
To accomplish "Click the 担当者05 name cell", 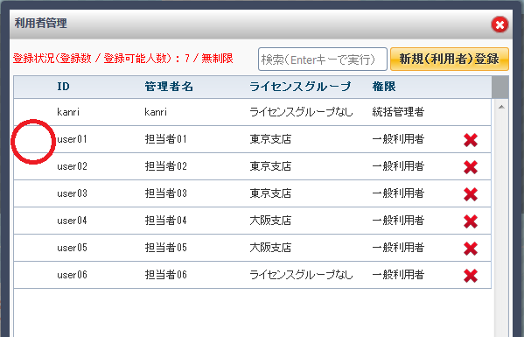I will click(165, 248).
